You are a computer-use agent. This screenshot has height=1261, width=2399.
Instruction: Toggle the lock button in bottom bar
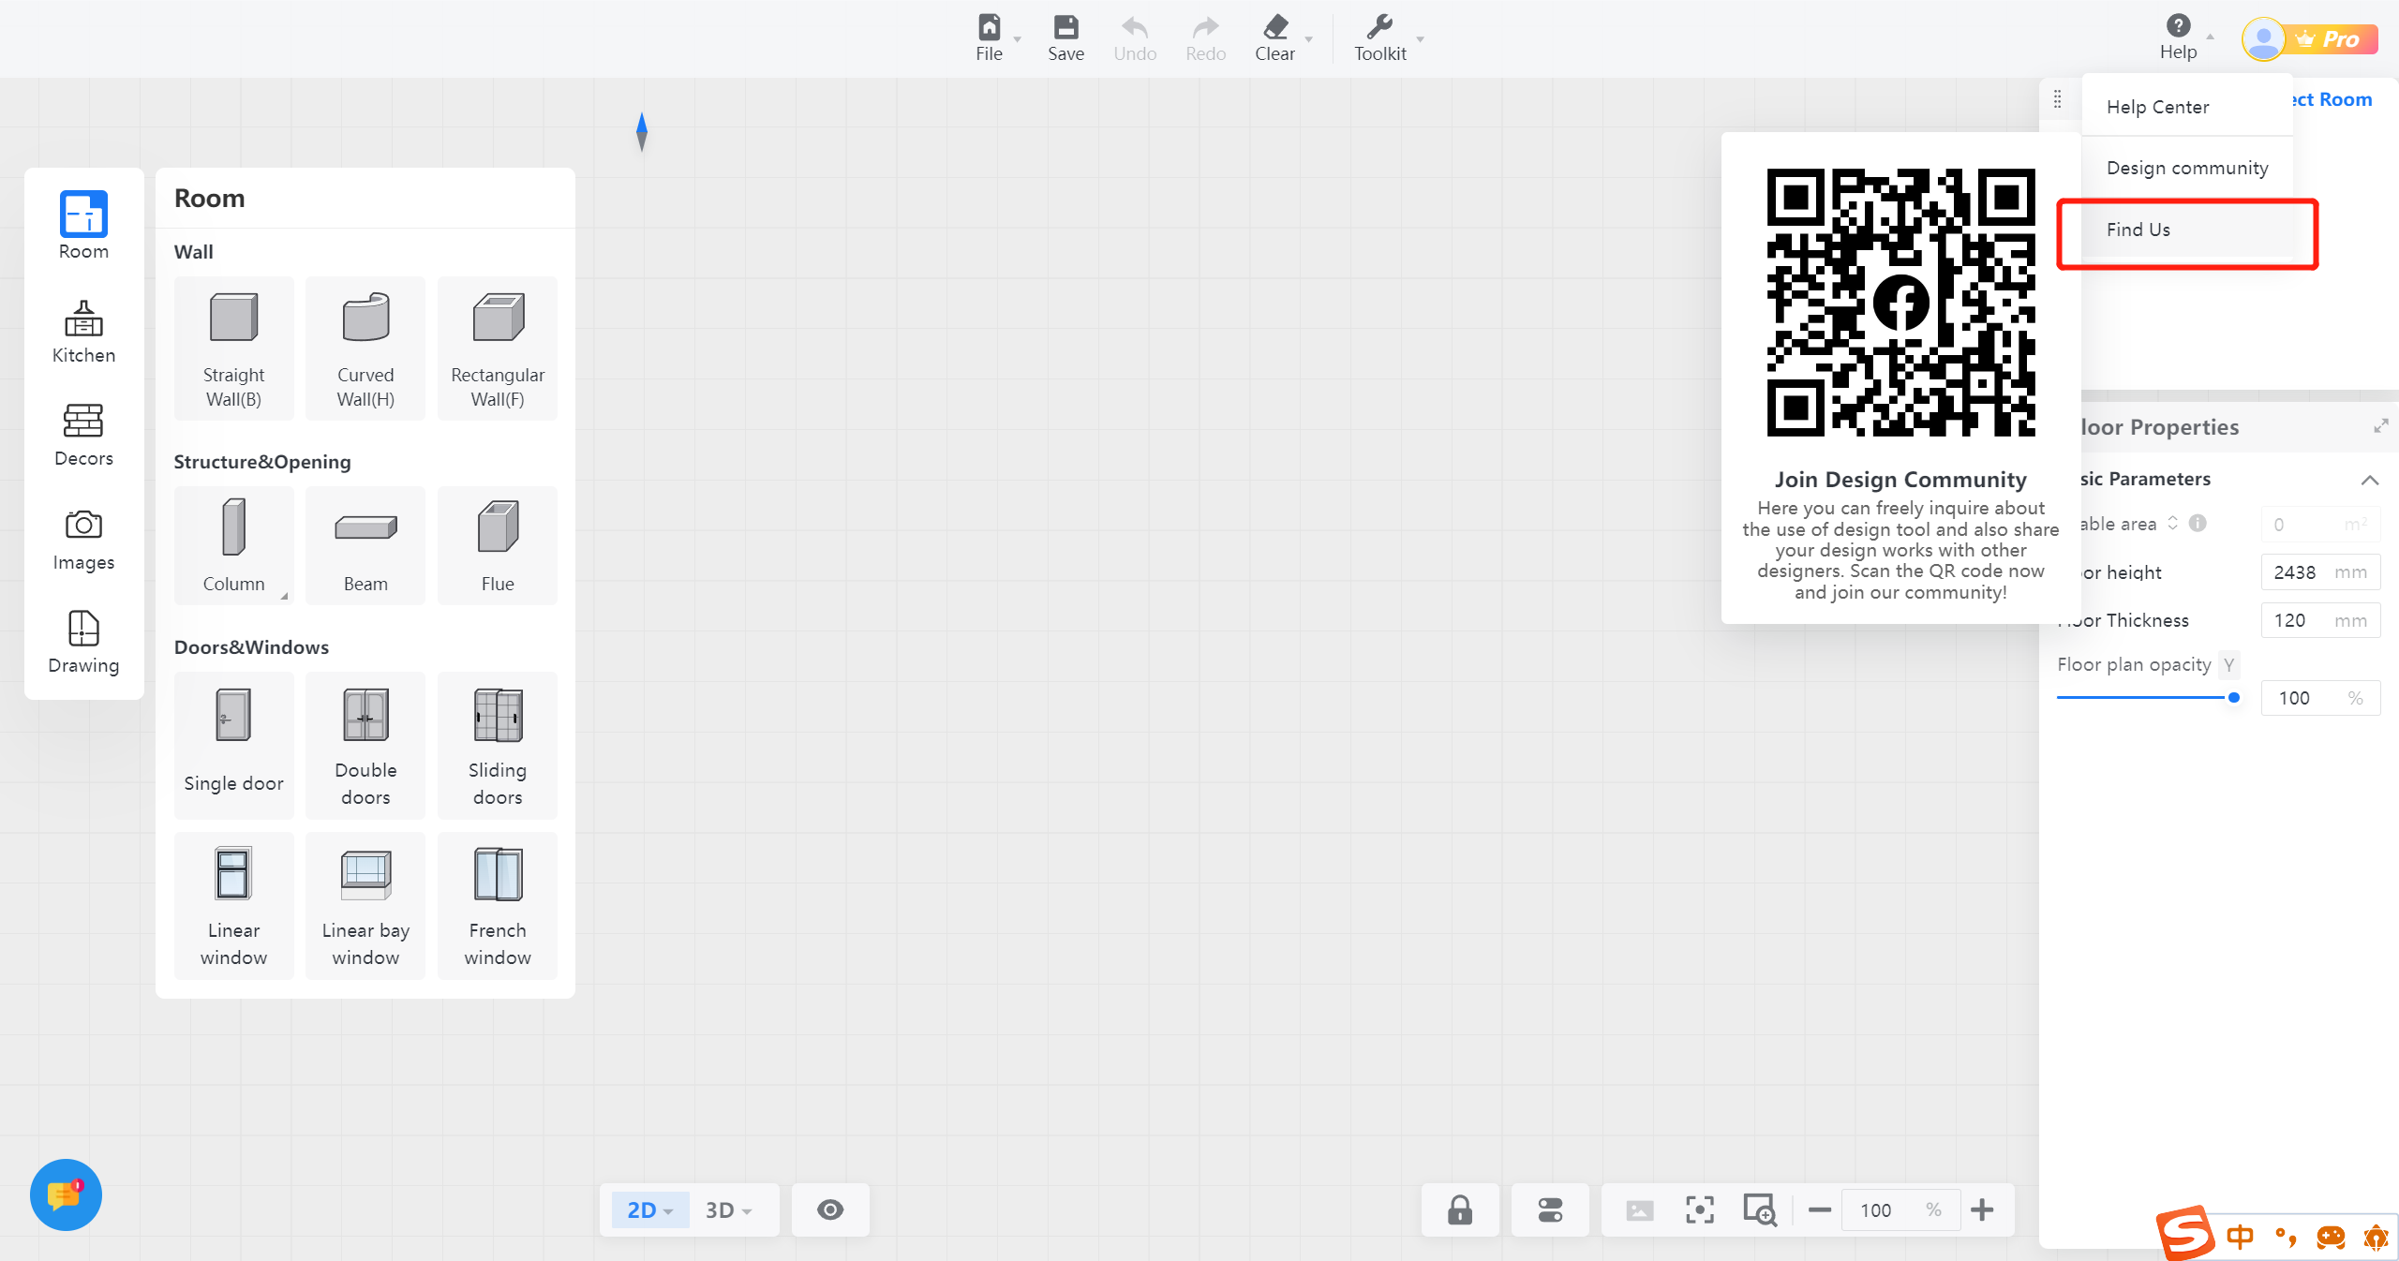tap(1459, 1209)
